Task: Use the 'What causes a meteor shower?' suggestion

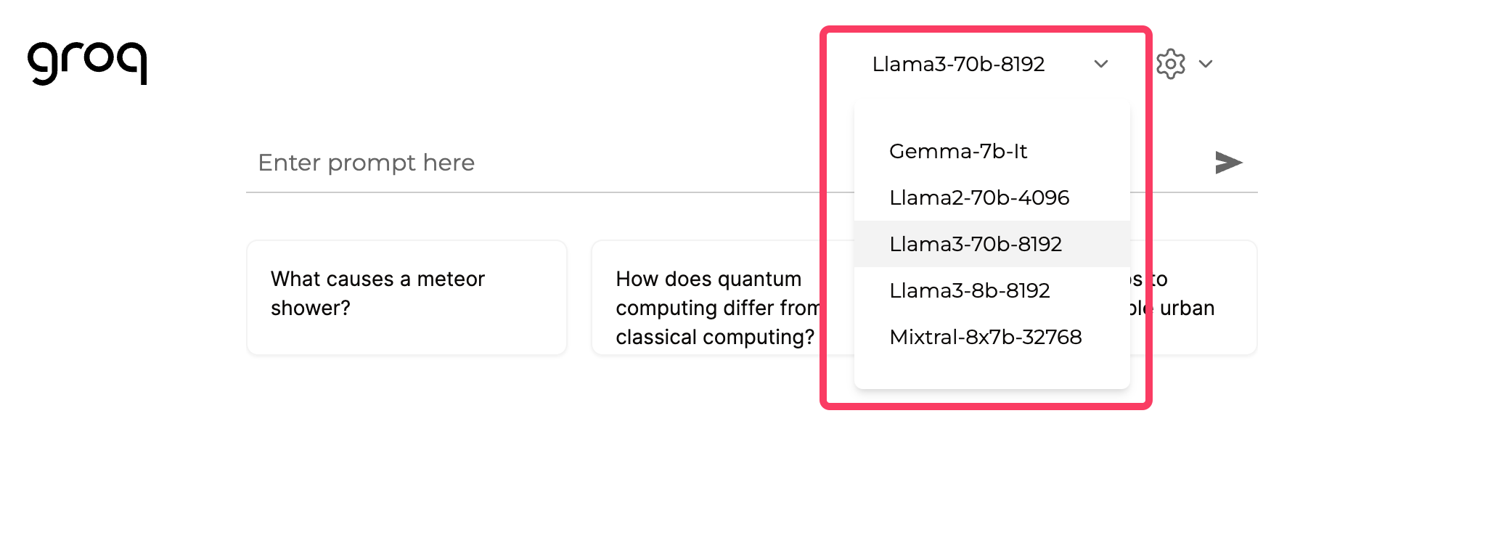Action: (x=406, y=298)
